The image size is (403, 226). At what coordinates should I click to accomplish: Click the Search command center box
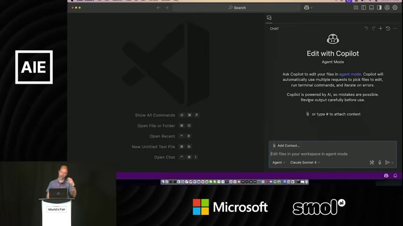(x=237, y=8)
